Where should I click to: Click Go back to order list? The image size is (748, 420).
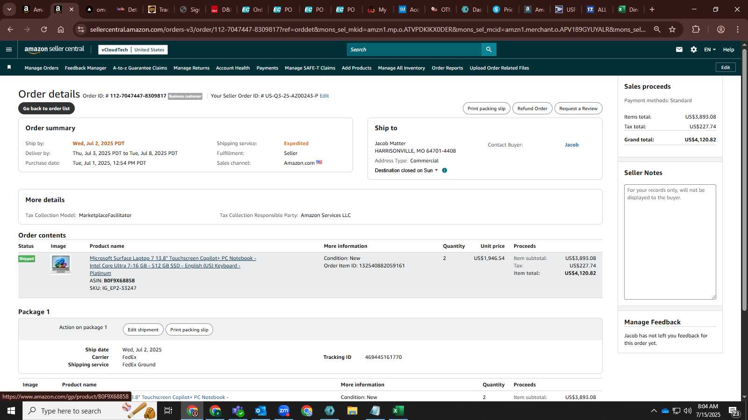click(46, 108)
